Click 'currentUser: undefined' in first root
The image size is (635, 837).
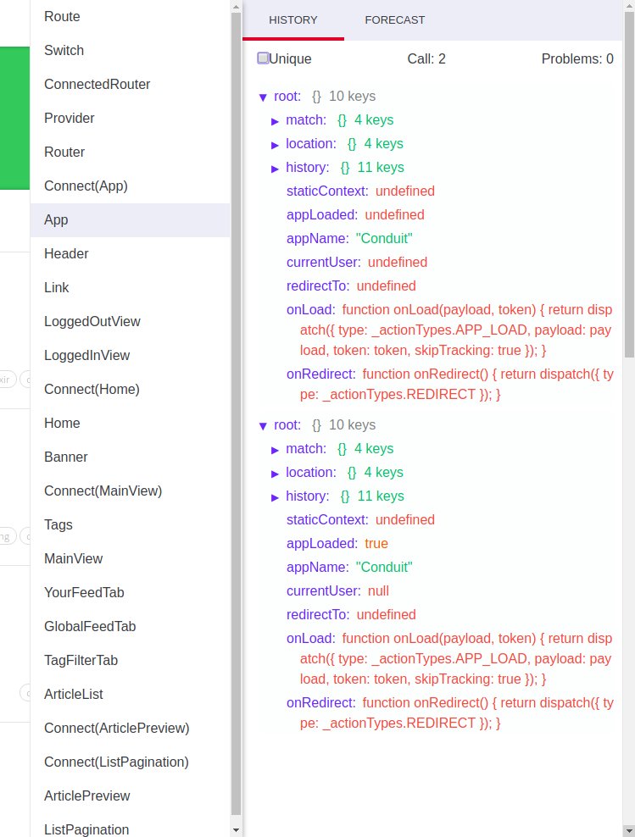click(357, 262)
